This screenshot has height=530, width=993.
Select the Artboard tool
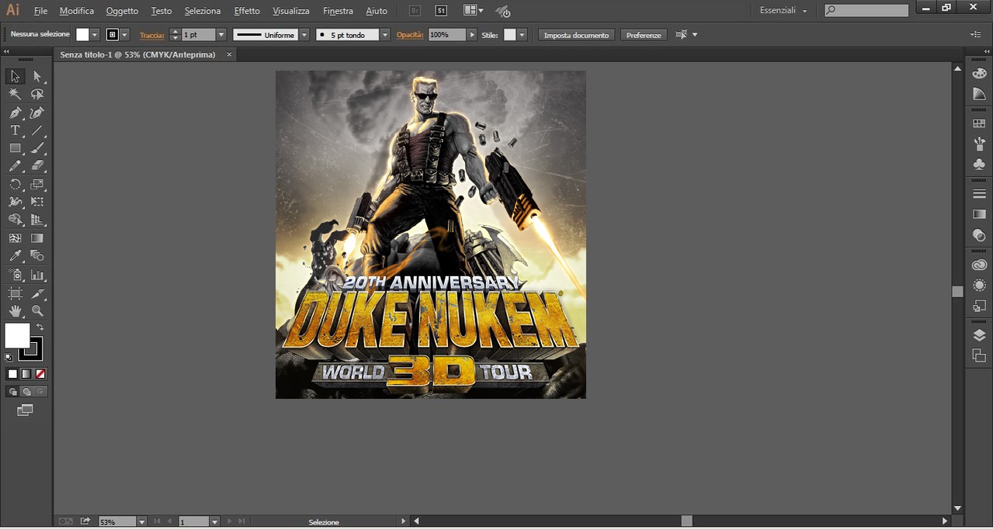(15, 293)
